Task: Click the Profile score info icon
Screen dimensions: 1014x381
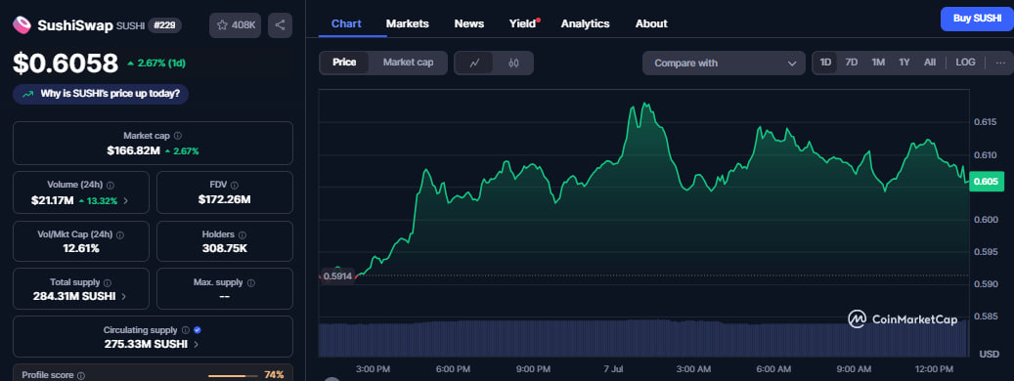Action: (x=81, y=375)
